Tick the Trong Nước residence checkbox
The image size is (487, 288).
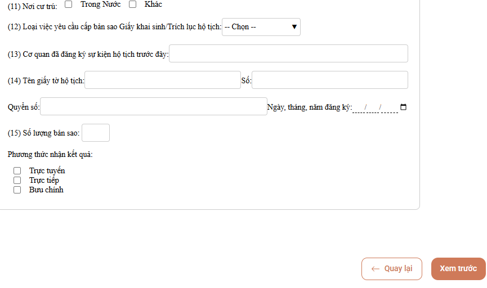[x=68, y=4]
